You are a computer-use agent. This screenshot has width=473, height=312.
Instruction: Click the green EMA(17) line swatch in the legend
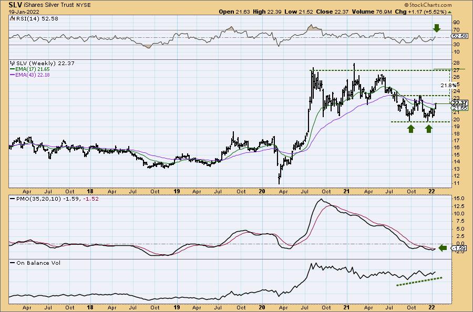(13, 69)
